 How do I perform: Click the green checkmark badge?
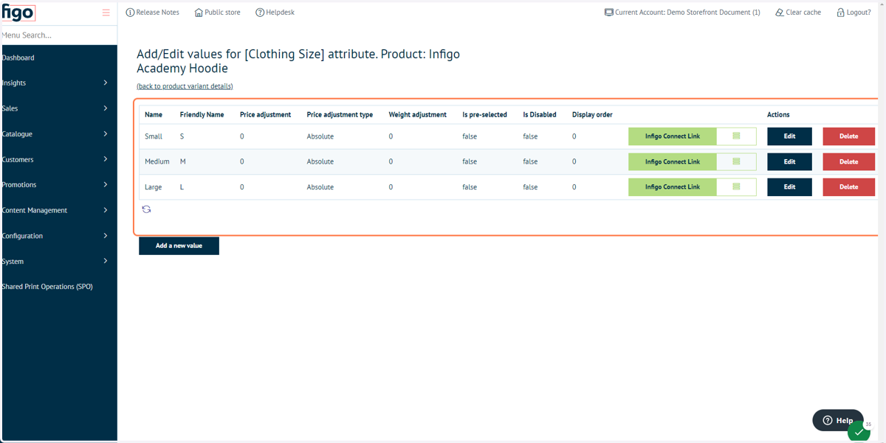tap(859, 433)
